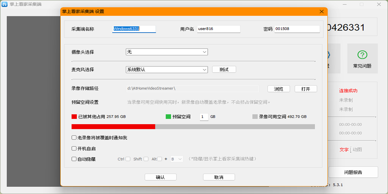Click the disk space usage bar
The height and width of the screenshot is (194, 388).
pyautogui.click(x=193, y=127)
